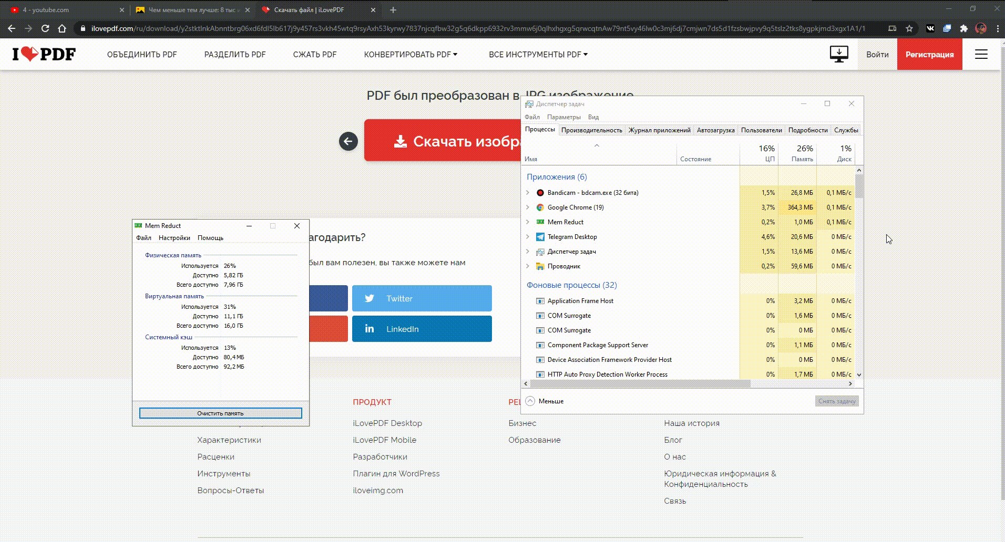Click the Проводник folder icon

coord(540,266)
